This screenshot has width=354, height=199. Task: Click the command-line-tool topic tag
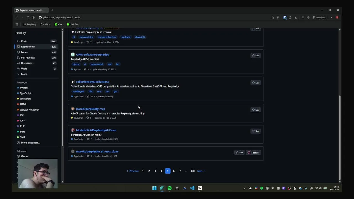[x=107, y=37]
